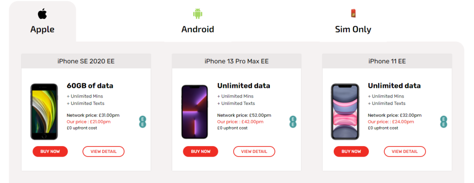The height and width of the screenshot is (183, 474).
Task: Click EE network logo on iPhone 11 card
Action: pos(443,122)
